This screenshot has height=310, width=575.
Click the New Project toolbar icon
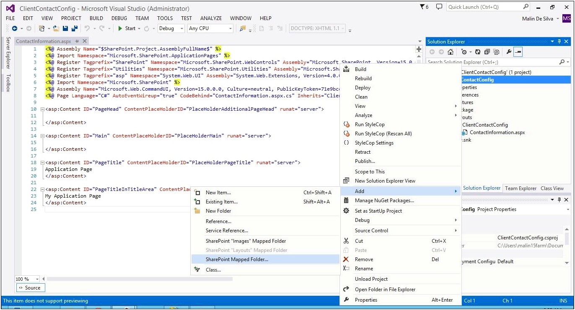[x=41, y=28]
